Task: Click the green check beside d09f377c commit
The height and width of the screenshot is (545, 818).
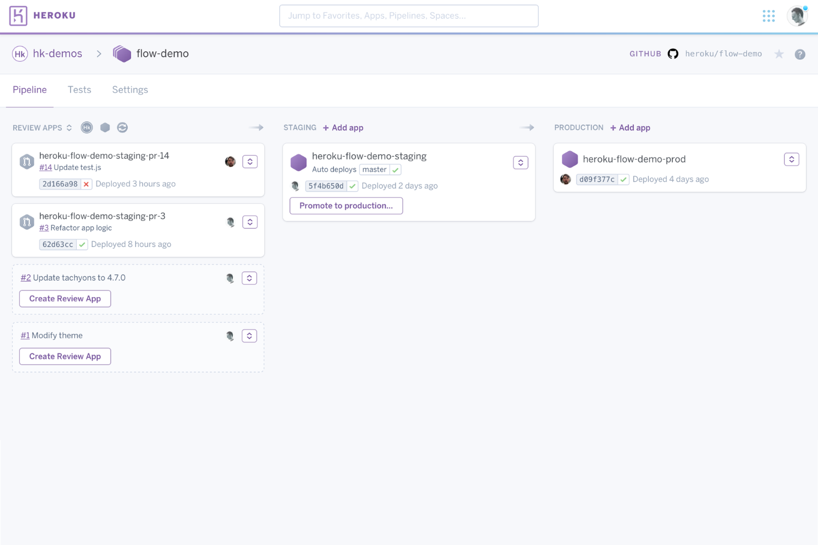Action: (623, 179)
